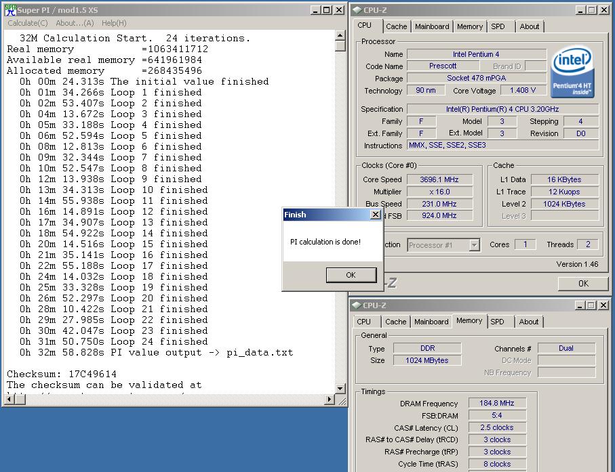
Task: Close the top CPU-Z window
Action: [604, 10]
